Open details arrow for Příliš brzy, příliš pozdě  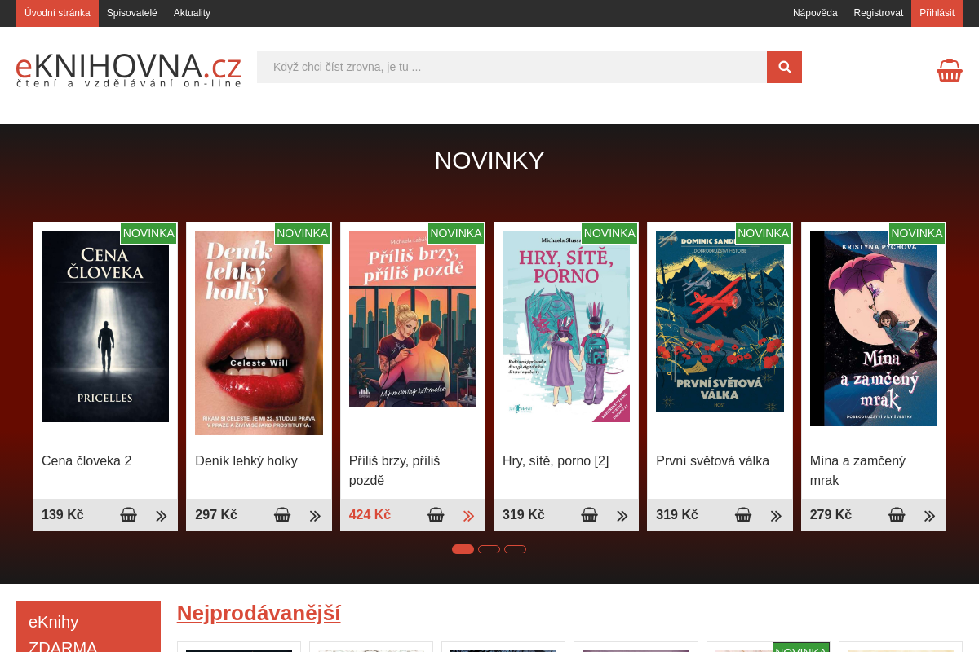469,516
